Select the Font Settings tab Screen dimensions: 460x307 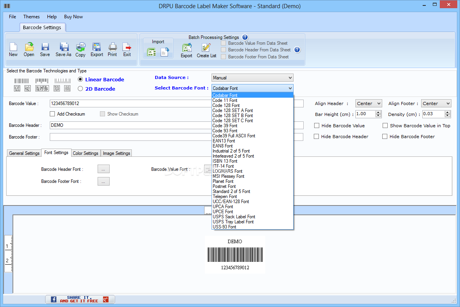tap(56, 153)
